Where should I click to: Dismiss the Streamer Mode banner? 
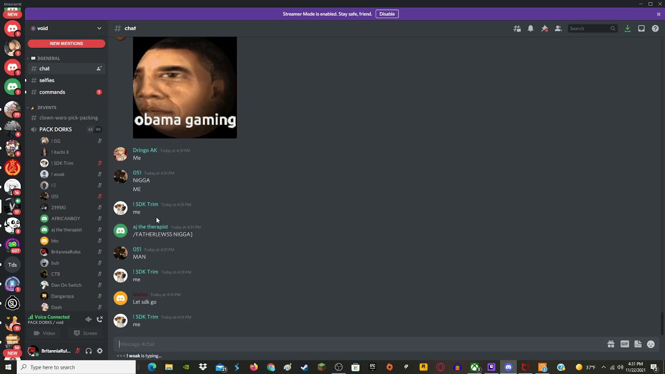tap(659, 14)
